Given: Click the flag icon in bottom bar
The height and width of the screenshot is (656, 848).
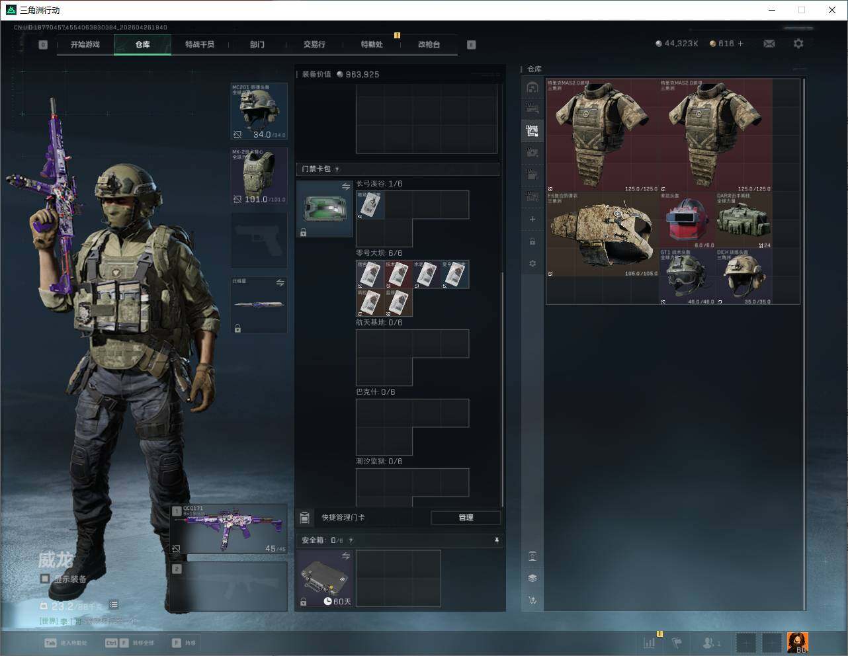Looking at the screenshot, I should [x=677, y=642].
